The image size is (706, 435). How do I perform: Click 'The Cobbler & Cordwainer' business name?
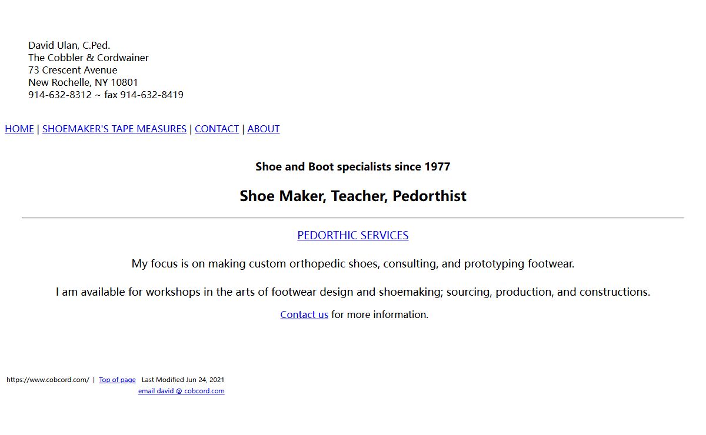88,58
